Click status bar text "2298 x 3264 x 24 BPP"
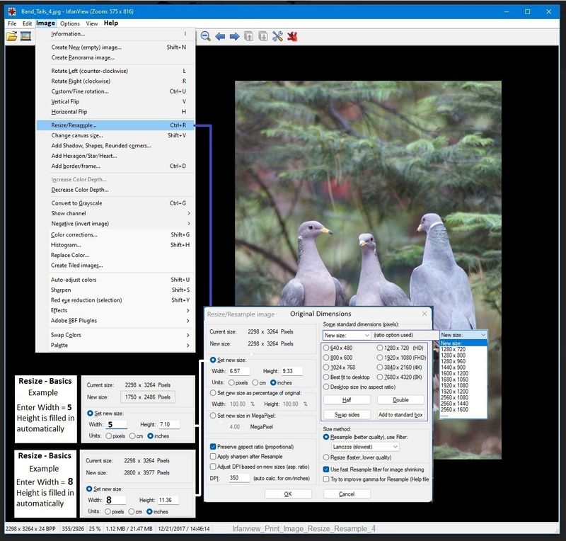 (30, 529)
